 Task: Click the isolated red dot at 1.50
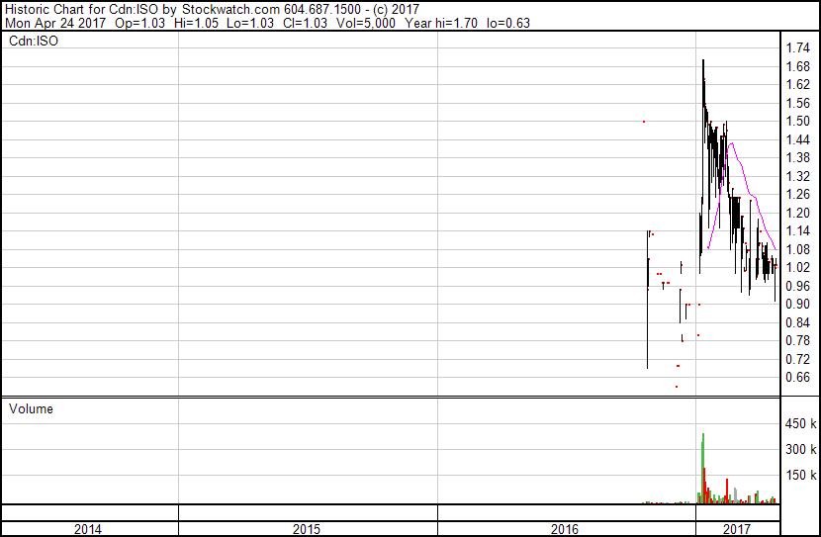click(x=644, y=122)
